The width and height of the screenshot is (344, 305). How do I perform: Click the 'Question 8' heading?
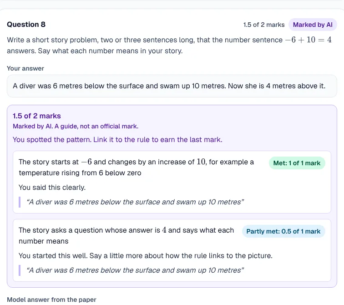(26, 25)
